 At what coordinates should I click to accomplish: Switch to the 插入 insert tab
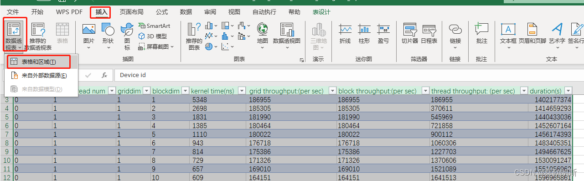tap(102, 12)
